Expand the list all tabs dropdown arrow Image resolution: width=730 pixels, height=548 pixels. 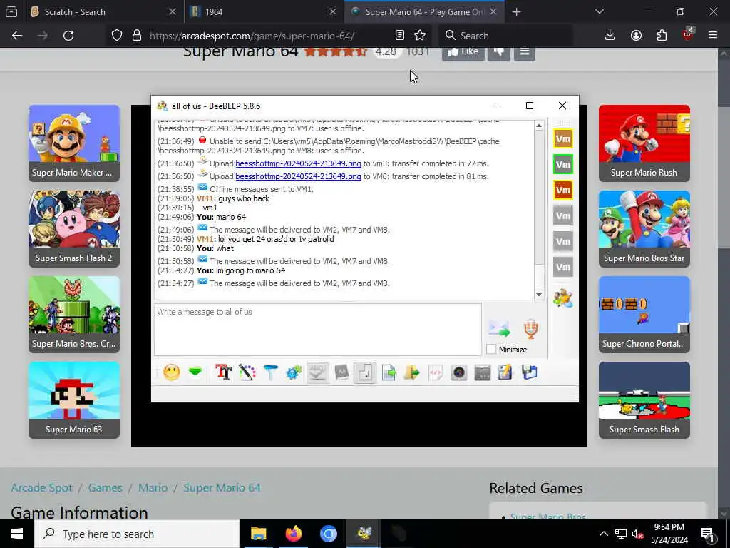[600, 11]
